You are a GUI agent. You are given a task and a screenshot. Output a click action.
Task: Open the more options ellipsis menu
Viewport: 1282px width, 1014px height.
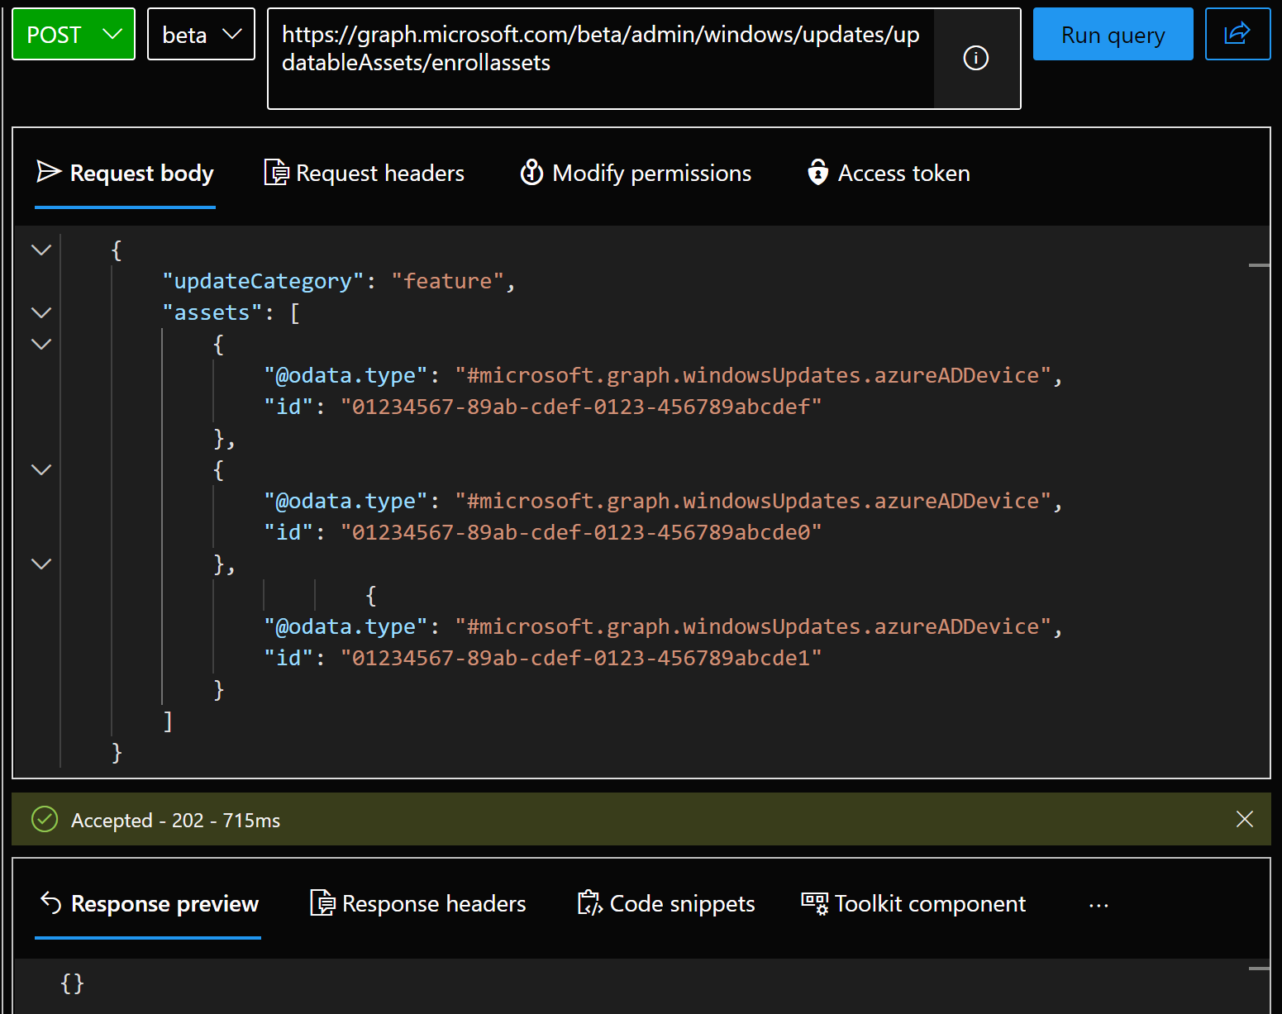point(1099,905)
